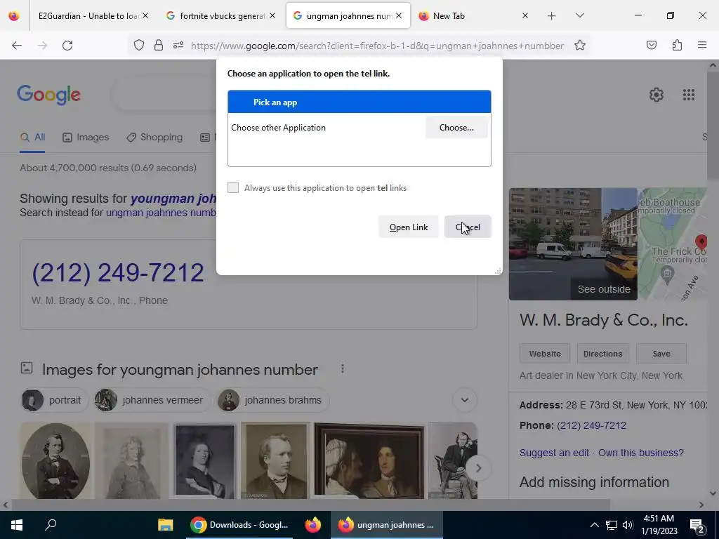Image resolution: width=719 pixels, height=539 pixels.
Task: Switch to Shopping search results
Action: (x=154, y=137)
